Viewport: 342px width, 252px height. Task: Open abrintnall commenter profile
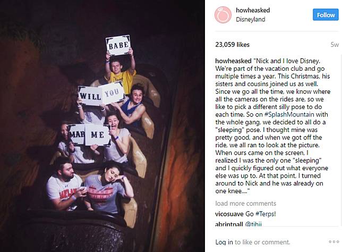click(229, 224)
